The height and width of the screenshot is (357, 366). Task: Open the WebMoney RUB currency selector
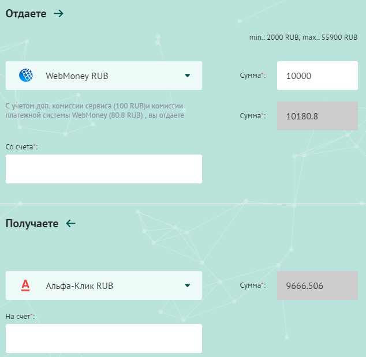pyautogui.click(x=104, y=76)
